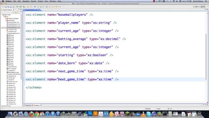Screen dimensions: 209x118
Task: Click Minimize icon of the editor area
Action: [x=205, y=10]
